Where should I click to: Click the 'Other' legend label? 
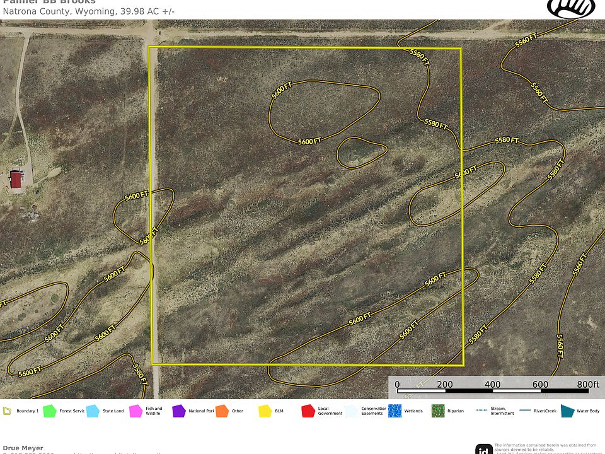tap(238, 410)
